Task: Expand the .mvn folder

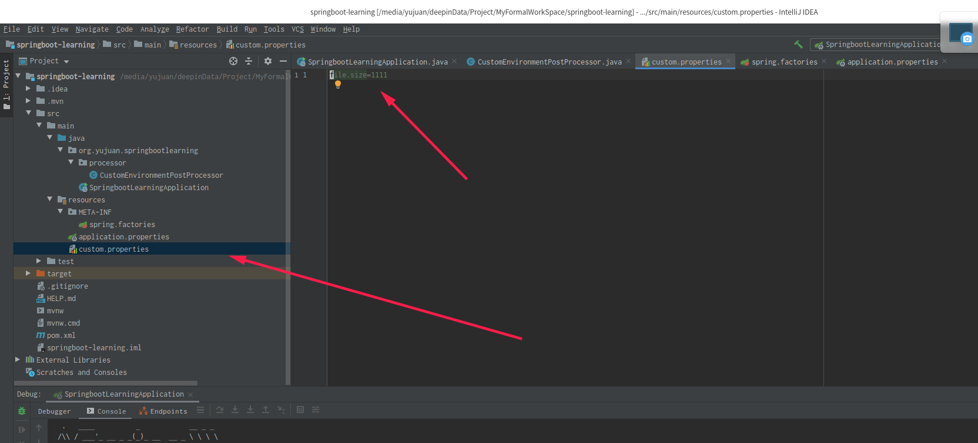Action: (28, 101)
